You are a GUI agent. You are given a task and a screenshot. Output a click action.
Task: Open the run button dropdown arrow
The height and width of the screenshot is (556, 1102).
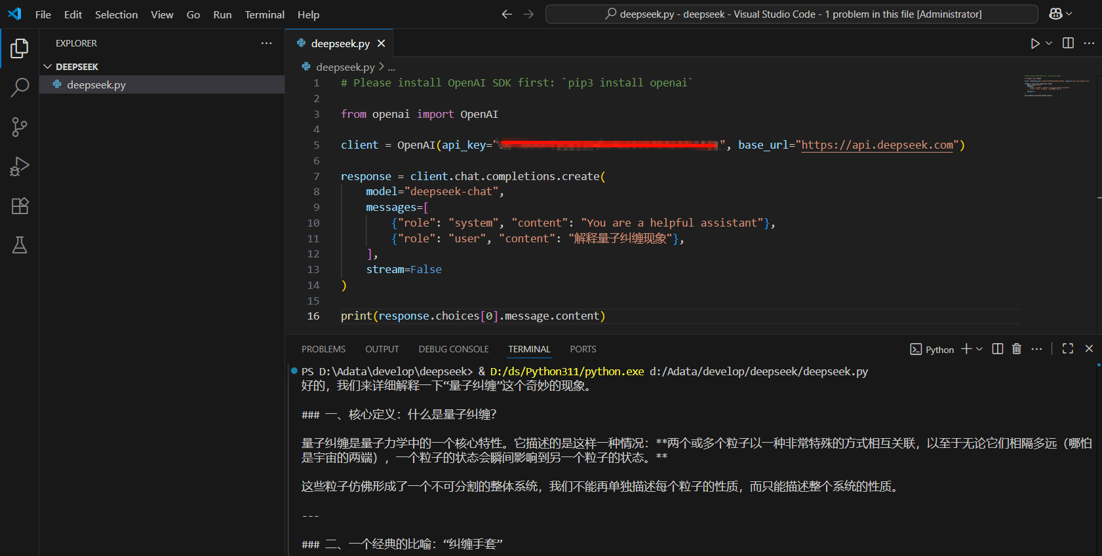point(1049,43)
